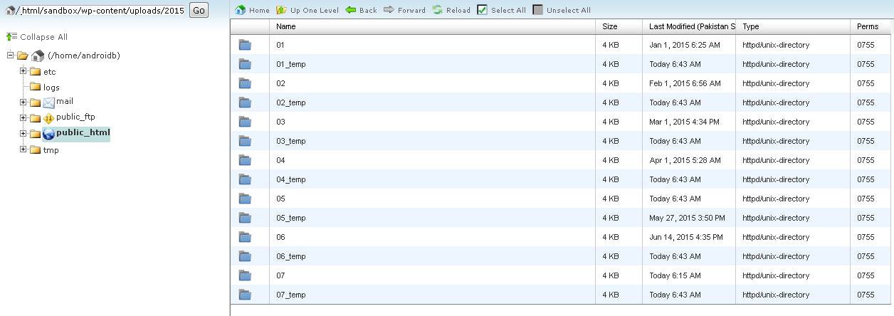This screenshot has height=316, width=894.
Task: Click folder icon of row 05_temp
Action: [x=245, y=218]
